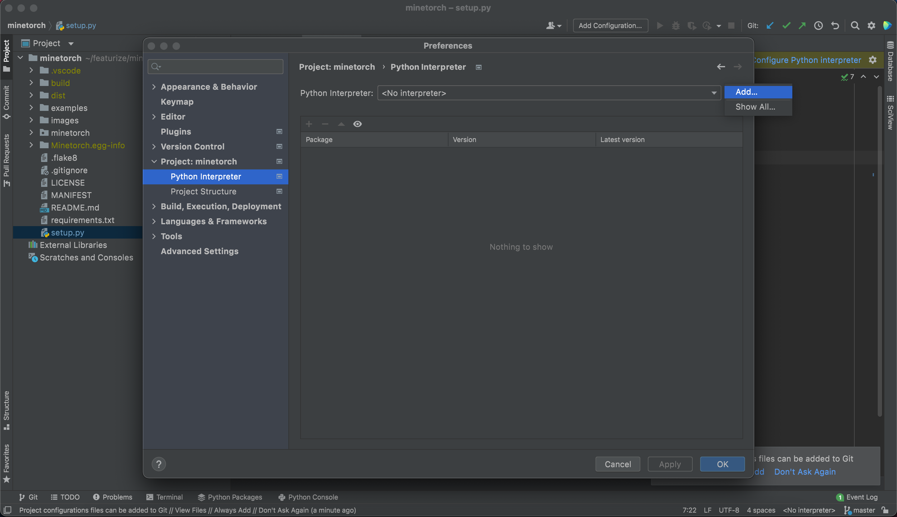Image resolution: width=897 pixels, height=517 pixels.
Task: Open Git history clock icon
Action: (x=818, y=26)
